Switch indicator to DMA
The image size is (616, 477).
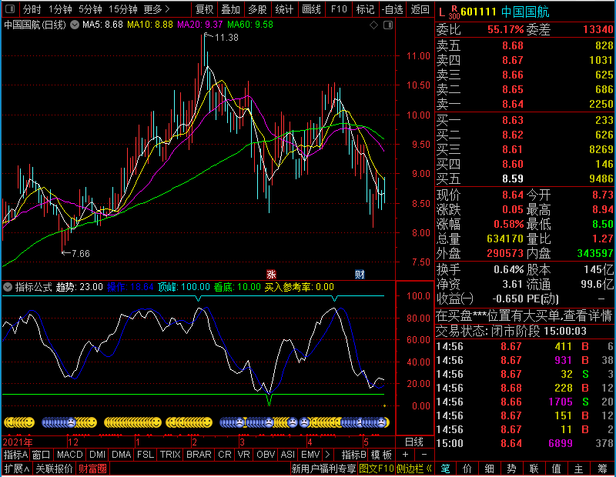click(122, 455)
